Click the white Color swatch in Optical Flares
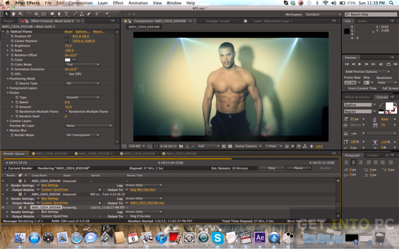The height and width of the screenshot is (249, 399). [68, 60]
